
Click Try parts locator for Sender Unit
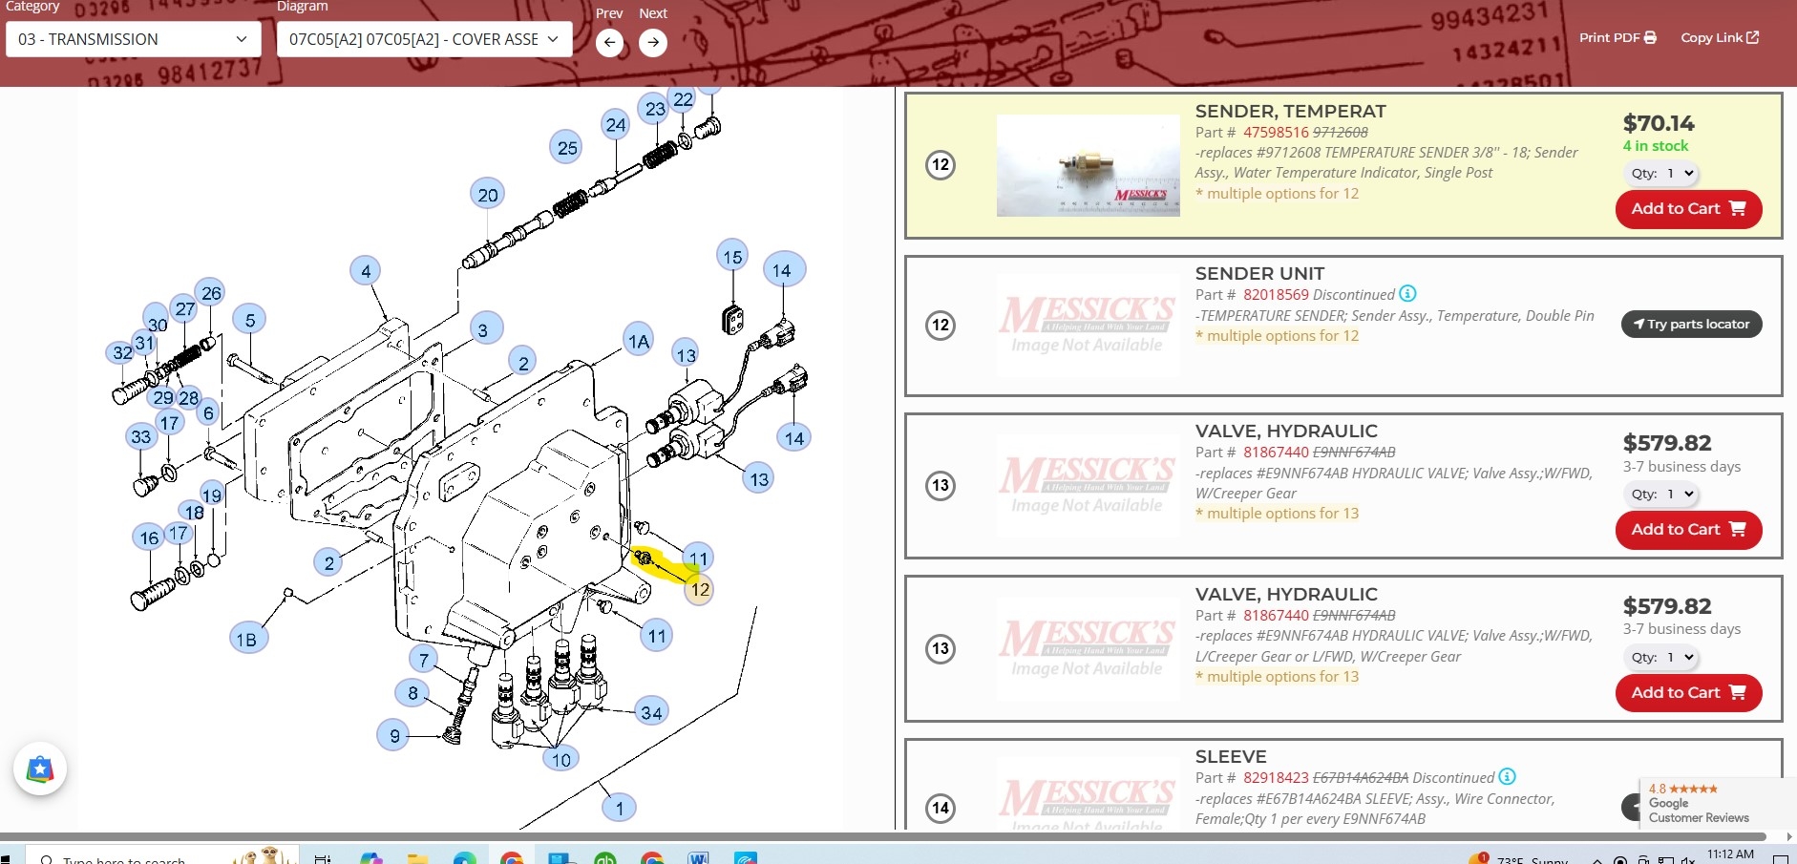[x=1691, y=325]
